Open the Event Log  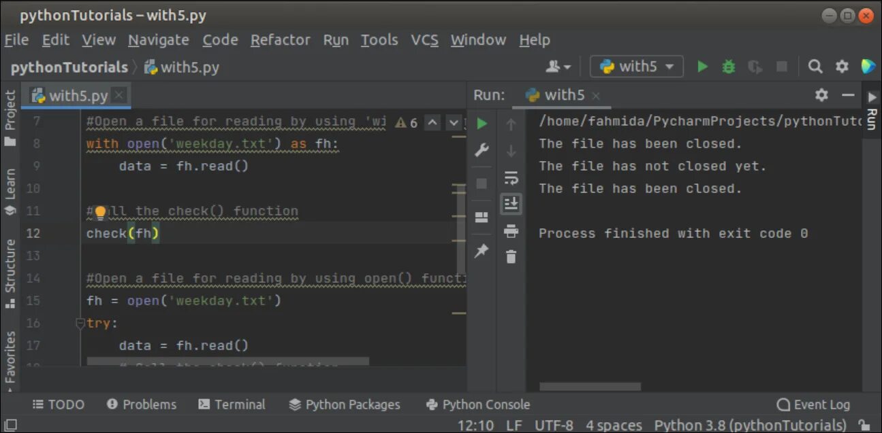tap(813, 404)
